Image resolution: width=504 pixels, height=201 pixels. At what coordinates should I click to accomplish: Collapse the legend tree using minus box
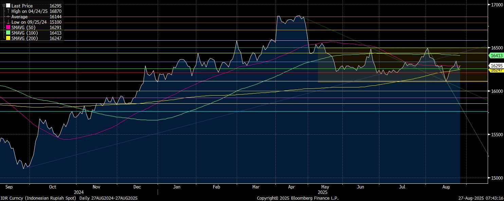pos(4,6)
